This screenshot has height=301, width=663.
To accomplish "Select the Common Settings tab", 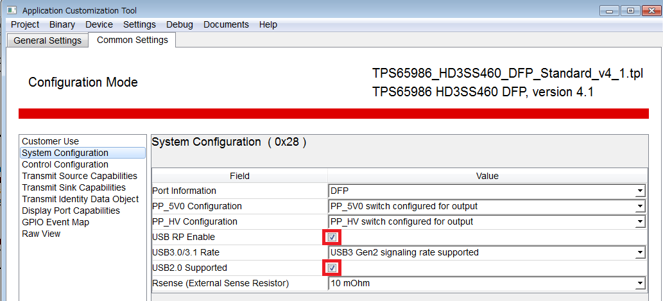I will (132, 40).
